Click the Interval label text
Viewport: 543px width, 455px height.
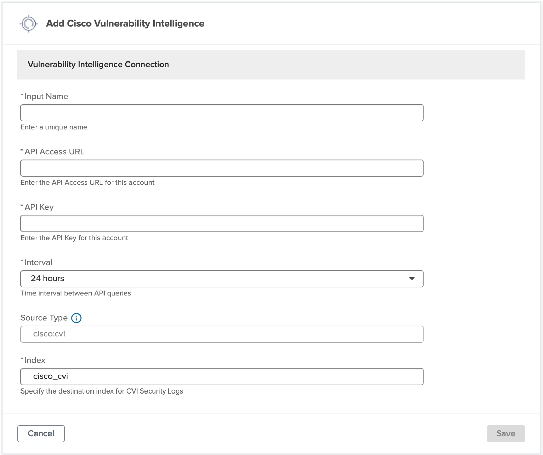tap(38, 262)
